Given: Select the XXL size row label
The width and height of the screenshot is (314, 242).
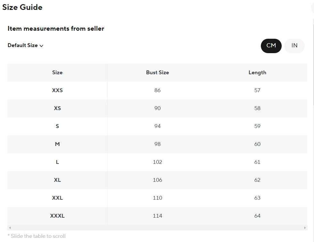Looking at the screenshot, I should click(x=57, y=198).
